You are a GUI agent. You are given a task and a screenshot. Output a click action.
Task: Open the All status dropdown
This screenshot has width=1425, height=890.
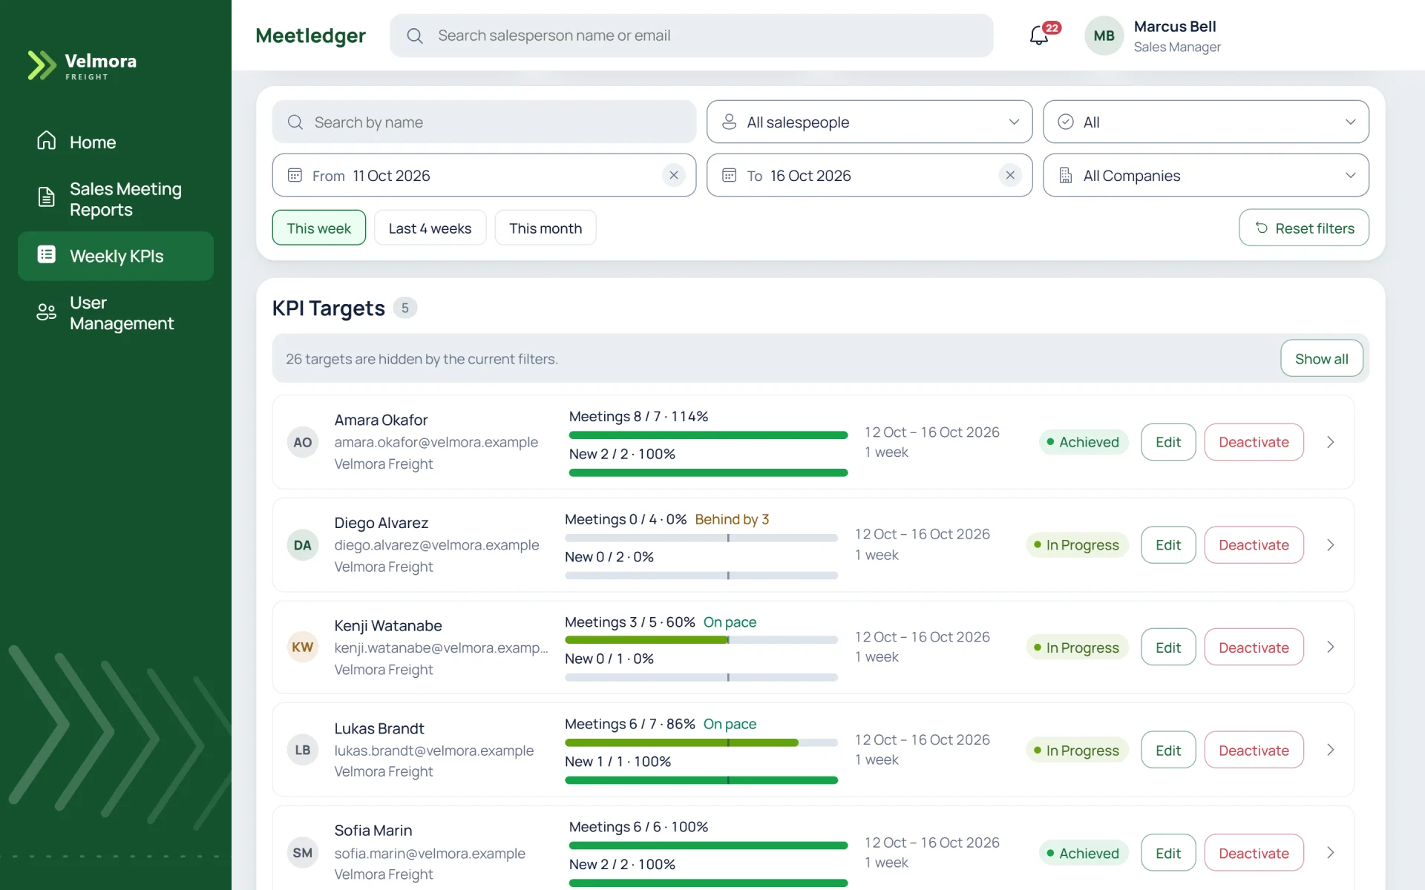(x=1205, y=122)
